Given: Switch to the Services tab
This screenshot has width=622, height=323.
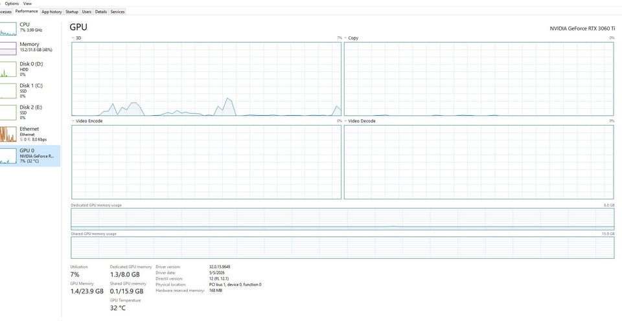Looking at the screenshot, I should (117, 12).
